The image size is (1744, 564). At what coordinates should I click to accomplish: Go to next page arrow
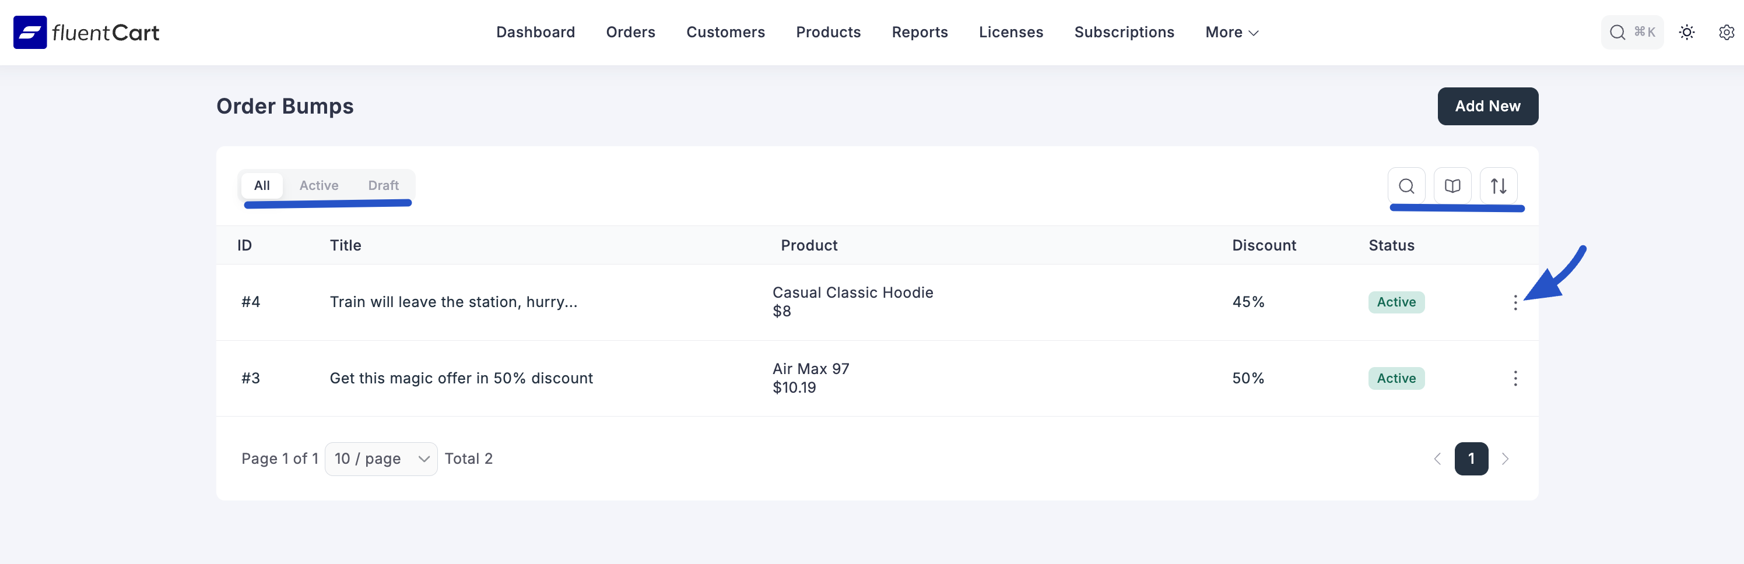pyautogui.click(x=1505, y=459)
